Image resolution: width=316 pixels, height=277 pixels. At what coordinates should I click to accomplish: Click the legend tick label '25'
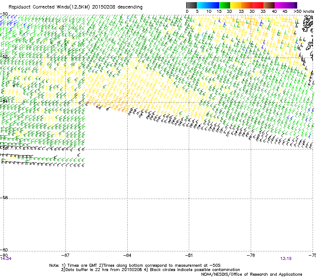(x=241, y=12)
